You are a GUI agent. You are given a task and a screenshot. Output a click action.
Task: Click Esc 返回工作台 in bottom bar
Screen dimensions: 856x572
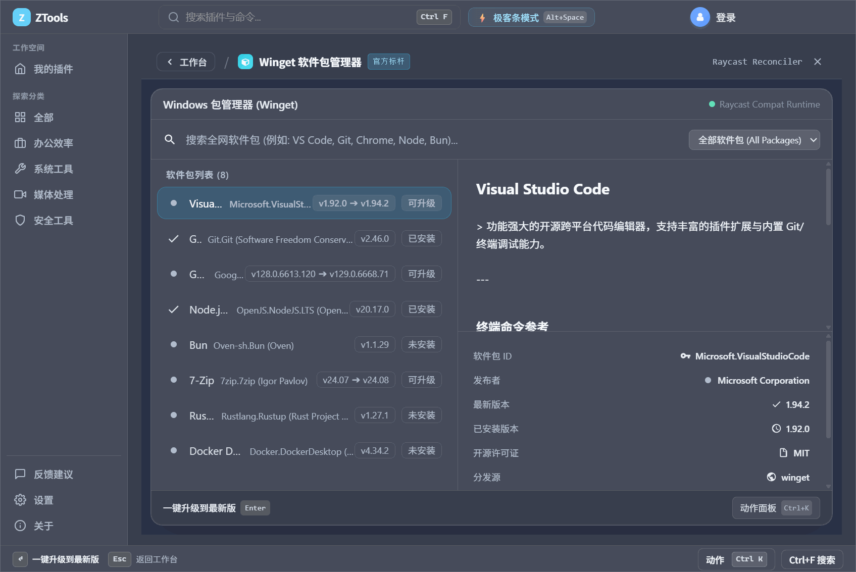(x=143, y=559)
